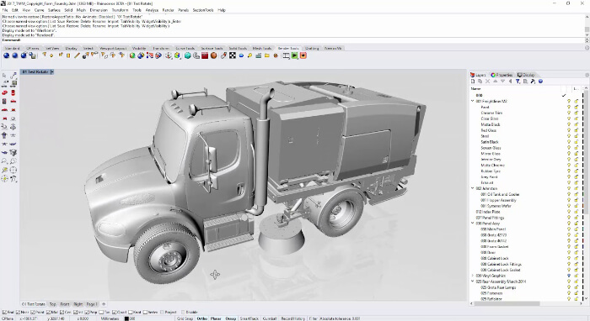Click the orange sphere toolbar icon
The width and height of the screenshot is (590, 321).
[214, 55]
